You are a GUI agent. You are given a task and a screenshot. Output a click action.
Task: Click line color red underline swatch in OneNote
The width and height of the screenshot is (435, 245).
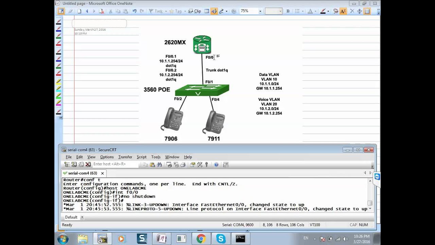coord(323,11)
